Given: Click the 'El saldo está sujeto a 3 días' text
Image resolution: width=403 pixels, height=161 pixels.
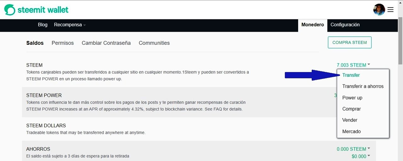Looking at the screenshot, I should click(x=77, y=156).
